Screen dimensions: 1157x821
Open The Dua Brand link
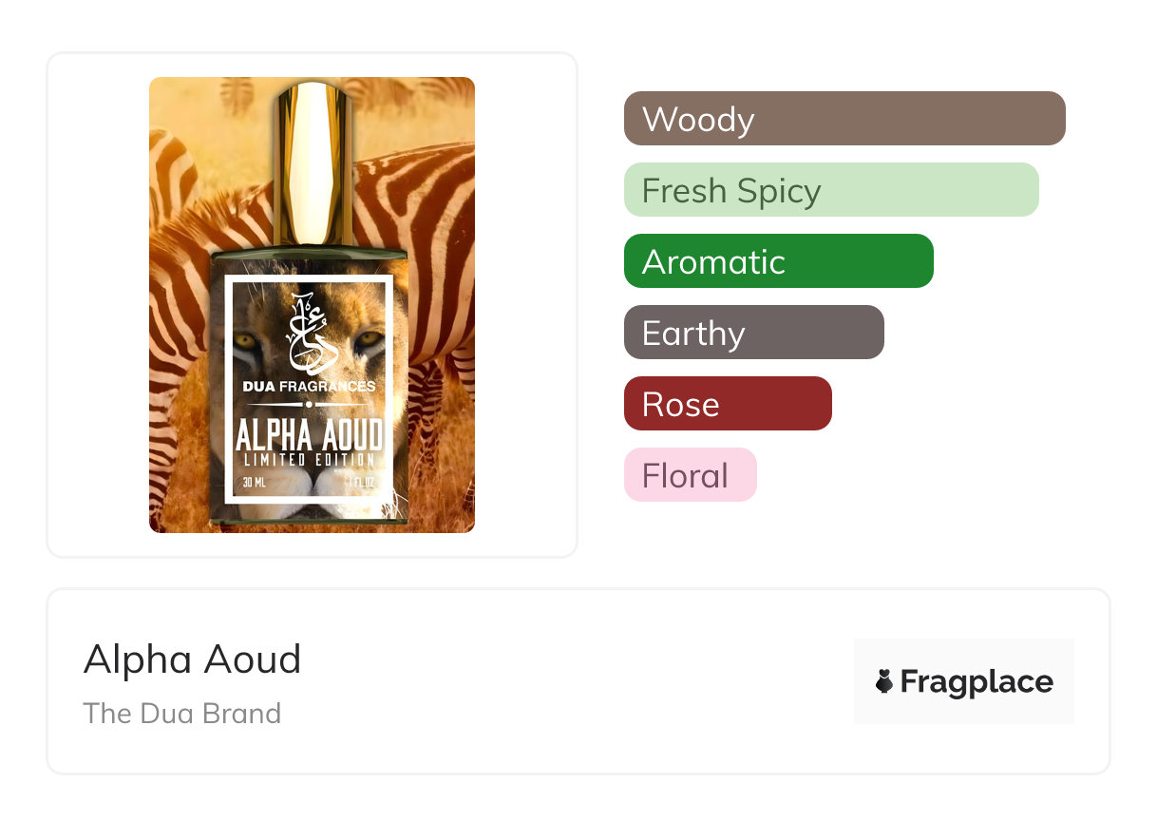[x=182, y=714]
